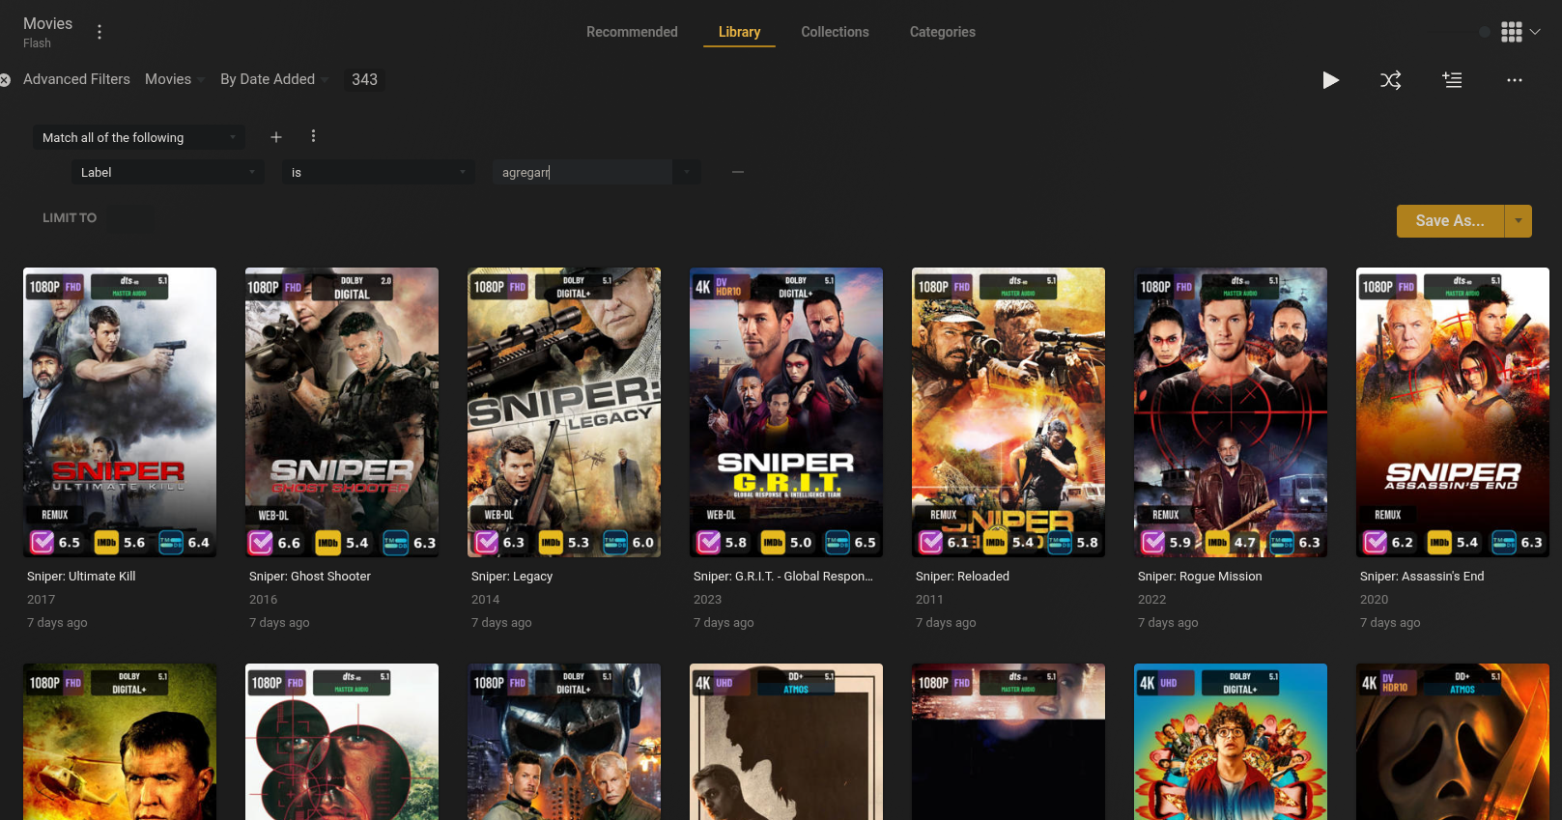This screenshot has height=820, width=1562.
Task: Click the title text 'Sniper: Ghost Shooter'
Action: 310,577
